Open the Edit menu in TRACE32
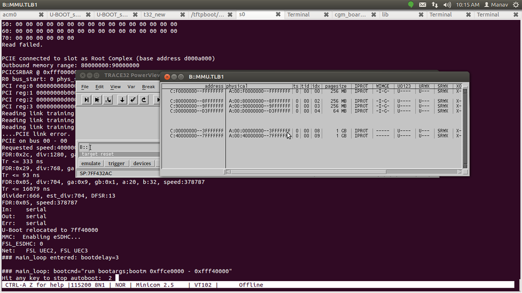Image resolution: width=522 pixels, height=293 pixels. tap(99, 87)
